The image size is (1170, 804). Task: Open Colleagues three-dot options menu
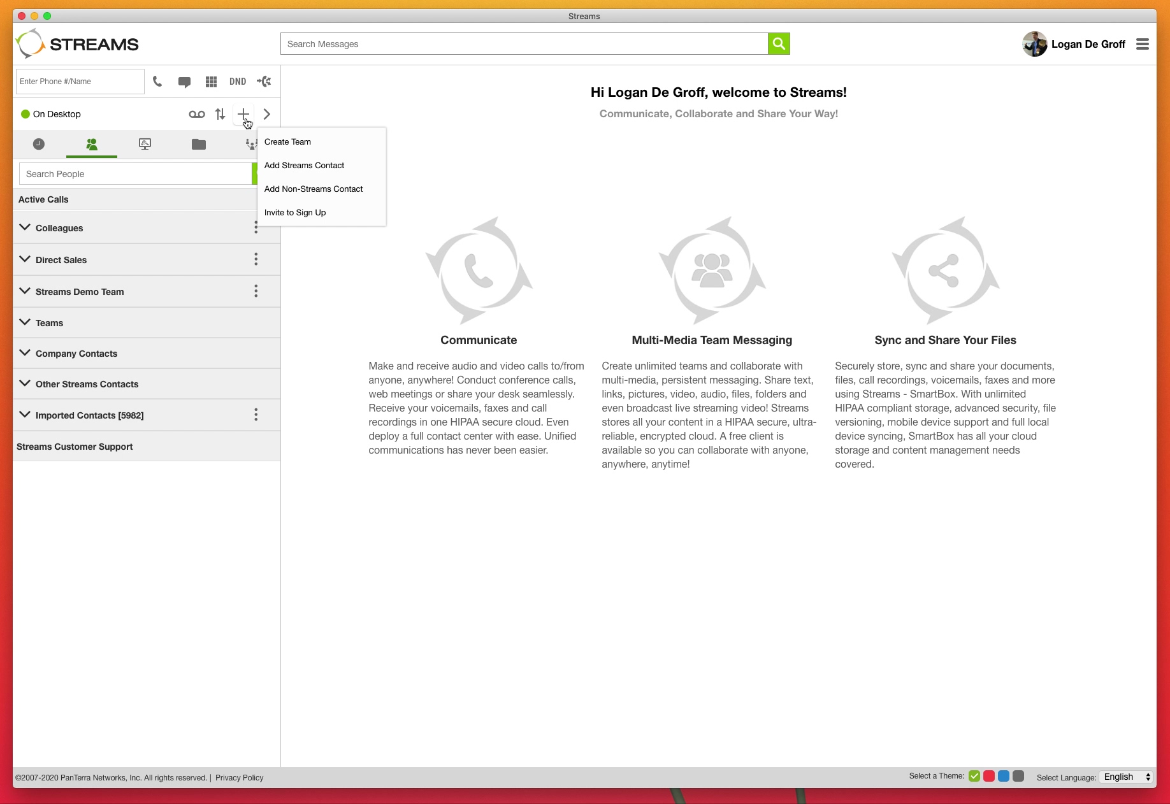click(x=256, y=227)
